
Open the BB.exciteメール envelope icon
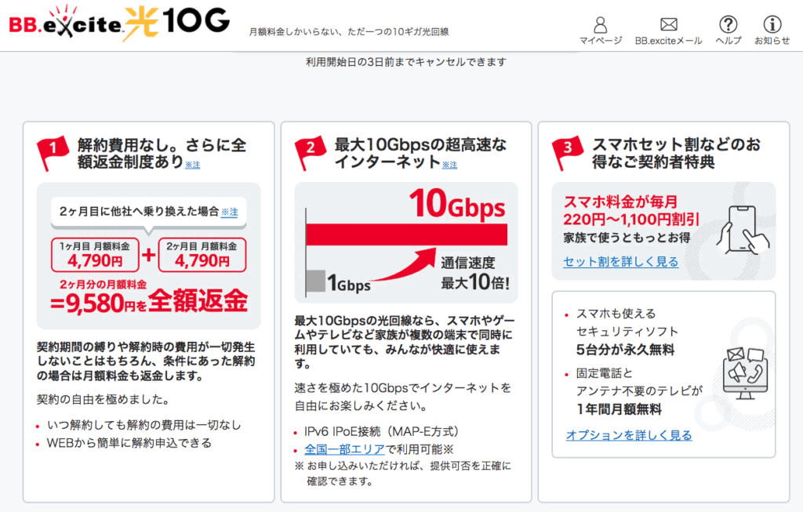click(x=668, y=24)
